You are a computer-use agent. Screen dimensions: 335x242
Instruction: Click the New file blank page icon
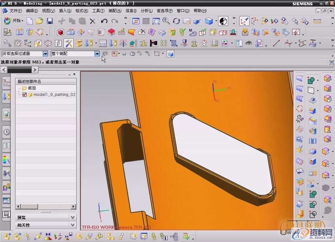pyautogui.click(x=30, y=21)
